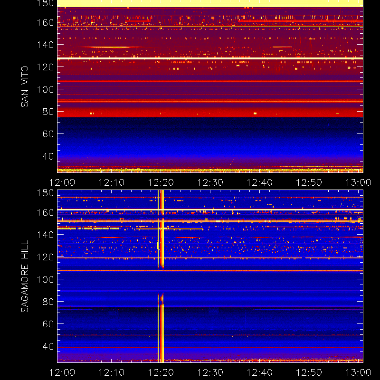This screenshot has height=380, width=380.
Task: Click 12:10 label below San Vito plot
Action: [112, 182]
